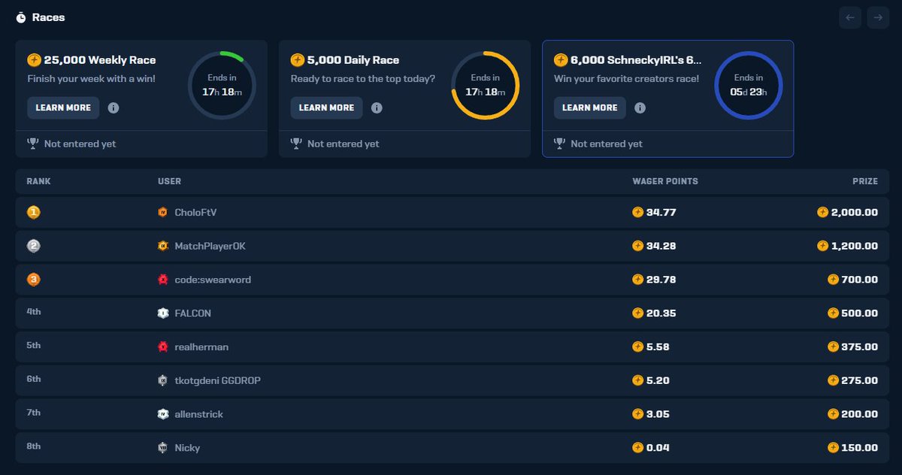Click the info icon beside SchneckyIRL's Learn More button

tap(640, 107)
